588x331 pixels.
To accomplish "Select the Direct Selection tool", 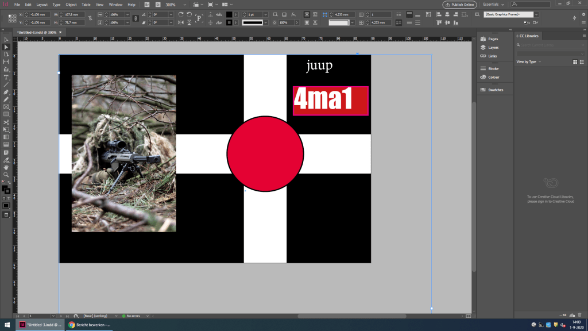I will tap(6, 47).
